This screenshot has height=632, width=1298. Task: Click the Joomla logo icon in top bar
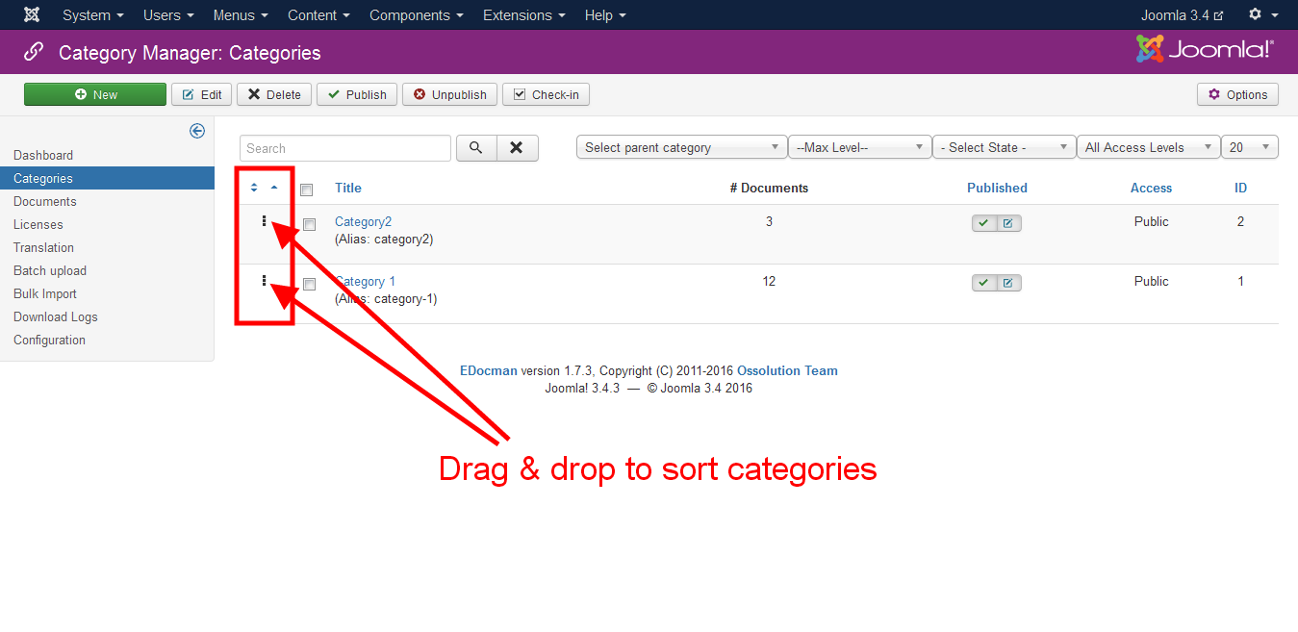(x=32, y=15)
